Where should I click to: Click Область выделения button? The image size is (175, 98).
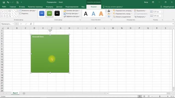click(122, 17)
